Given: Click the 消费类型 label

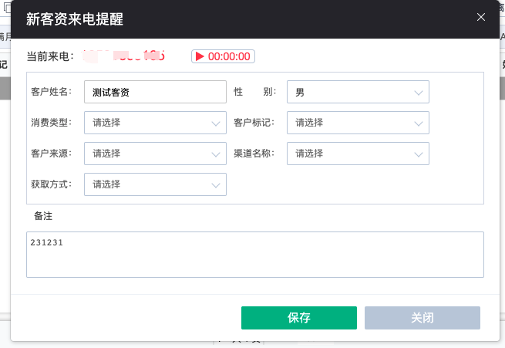Looking at the screenshot, I should click(x=51, y=123).
